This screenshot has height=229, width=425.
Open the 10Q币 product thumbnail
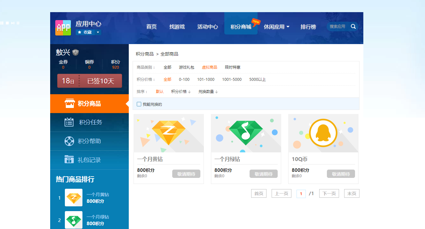point(323,133)
